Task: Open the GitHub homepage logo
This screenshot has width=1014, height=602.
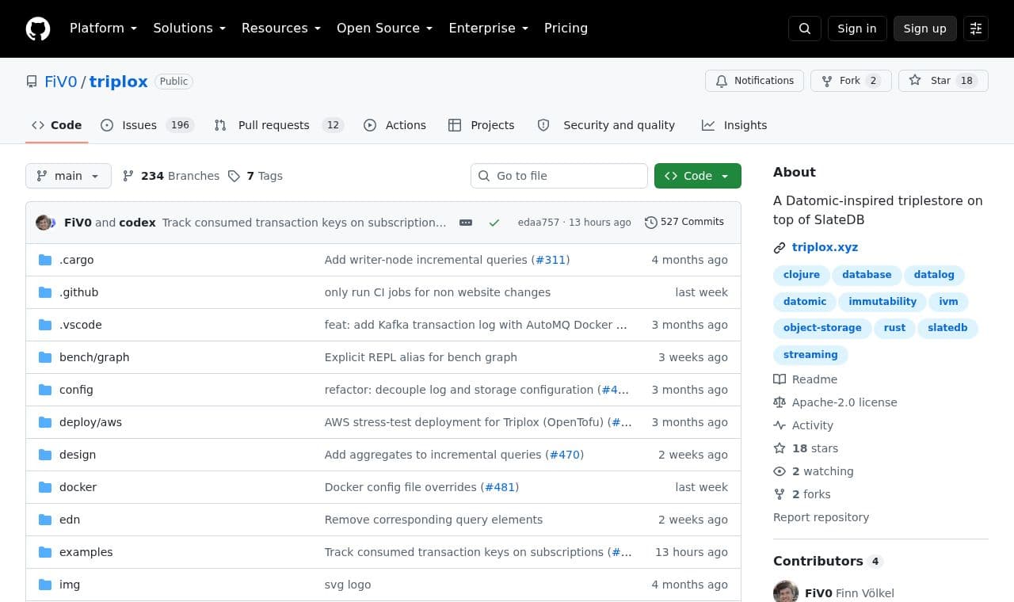Action: 38,29
